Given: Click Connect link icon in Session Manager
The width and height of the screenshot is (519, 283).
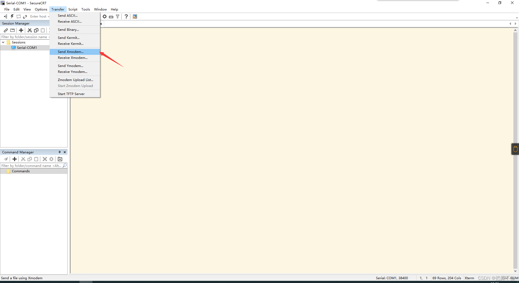Looking at the screenshot, I should coord(6,30).
